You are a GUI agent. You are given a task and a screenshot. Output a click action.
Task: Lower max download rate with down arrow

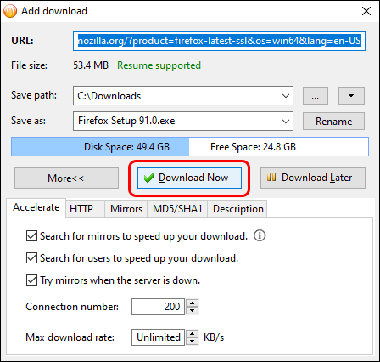[x=193, y=341]
